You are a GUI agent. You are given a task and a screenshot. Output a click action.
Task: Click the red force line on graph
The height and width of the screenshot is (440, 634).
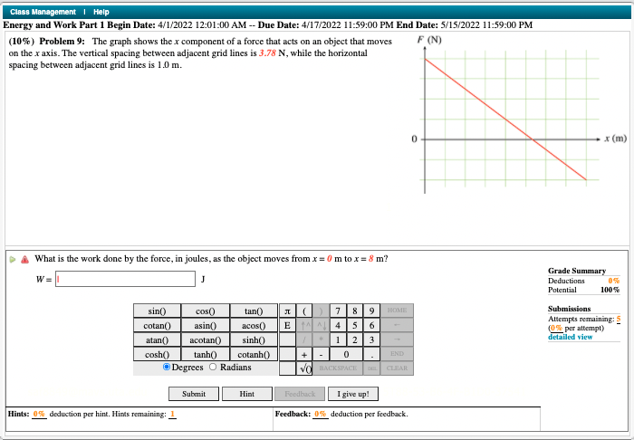pyautogui.click(x=505, y=120)
